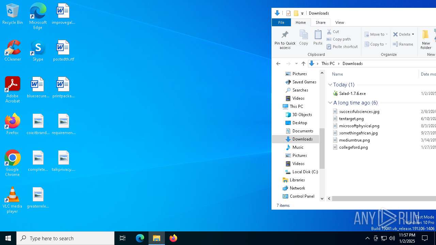Open the notification center icon

pyautogui.click(x=425, y=238)
